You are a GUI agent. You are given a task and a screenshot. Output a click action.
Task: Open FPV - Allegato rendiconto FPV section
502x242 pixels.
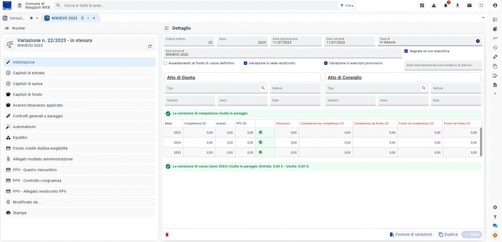tap(80, 191)
